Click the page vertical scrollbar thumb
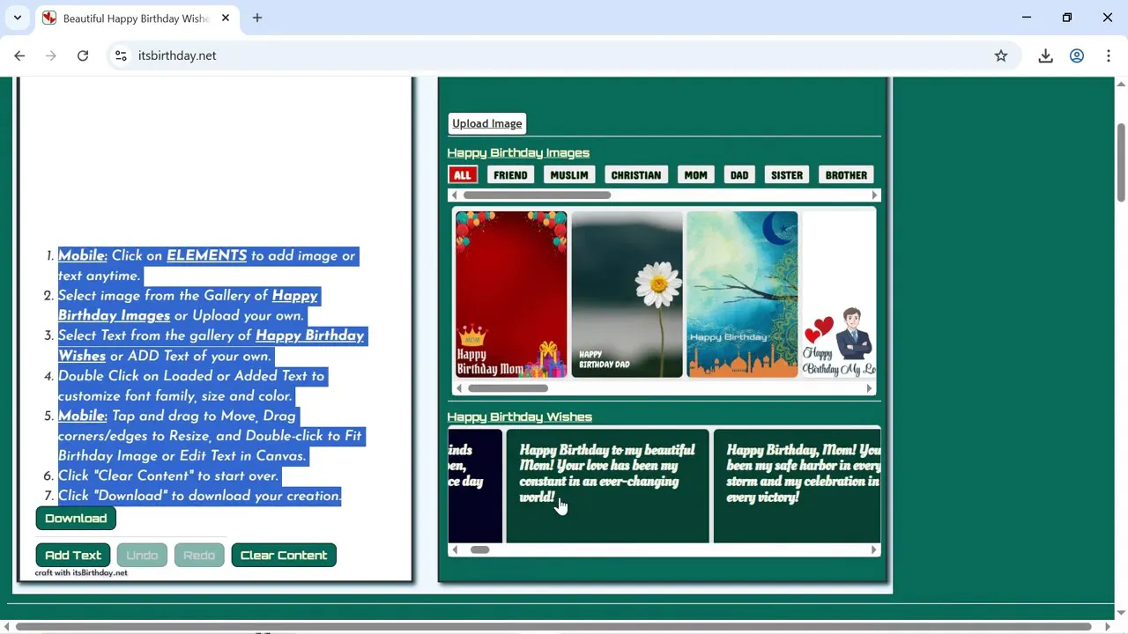 1121,162
